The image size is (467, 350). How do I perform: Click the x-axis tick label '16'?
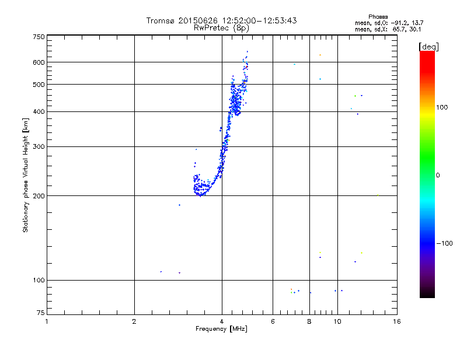click(x=397, y=321)
